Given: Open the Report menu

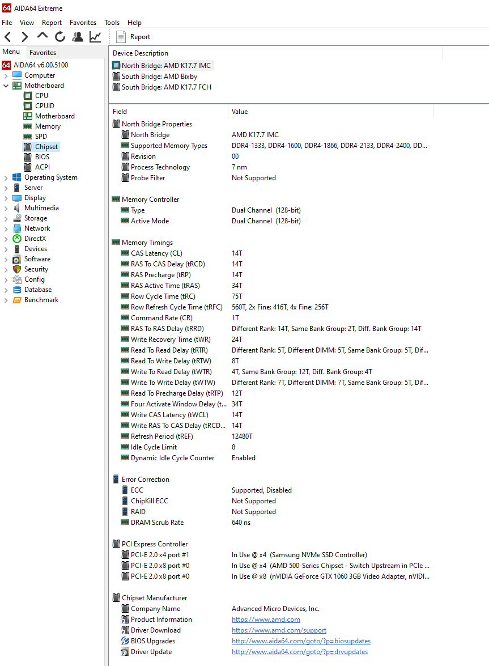Looking at the screenshot, I should coord(52,23).
